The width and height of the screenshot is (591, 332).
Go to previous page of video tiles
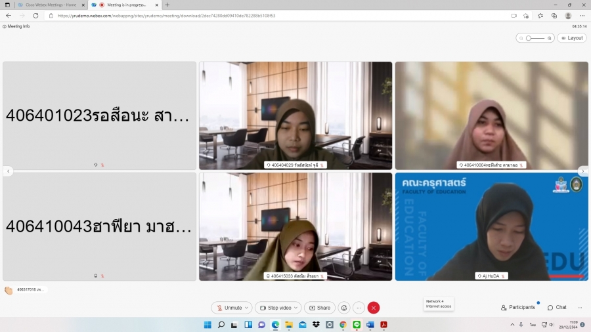pyautogui.click(x=9, y=171)
